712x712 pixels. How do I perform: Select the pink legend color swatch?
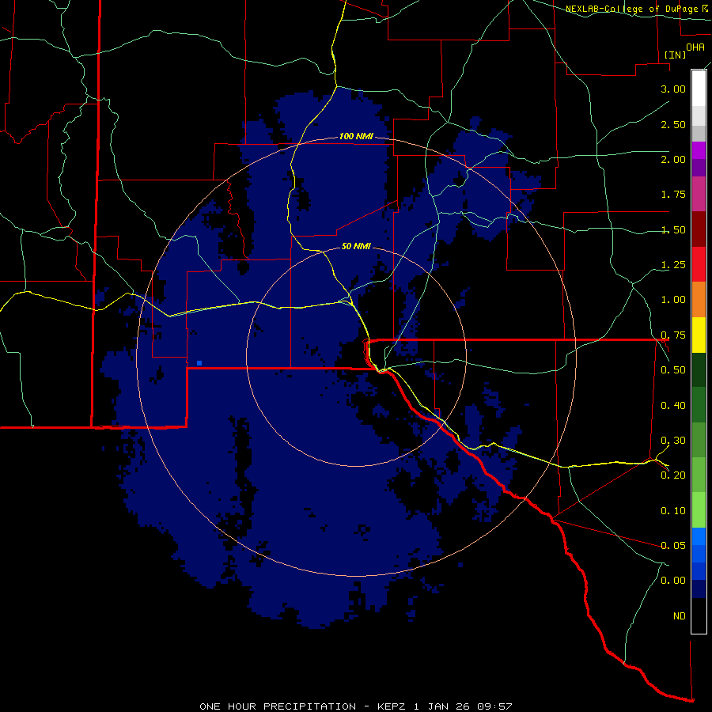click(x=699, y=195)
